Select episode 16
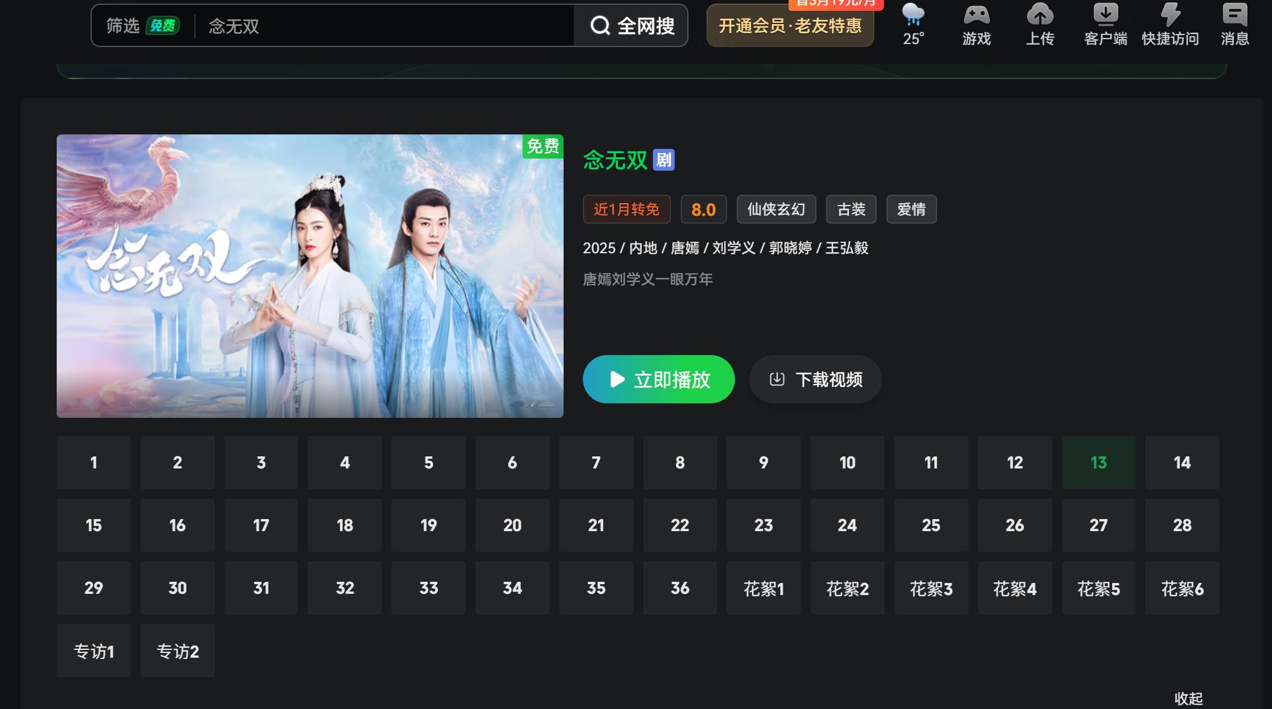Viewport: 1272px width, 709px height. point(177,525)
